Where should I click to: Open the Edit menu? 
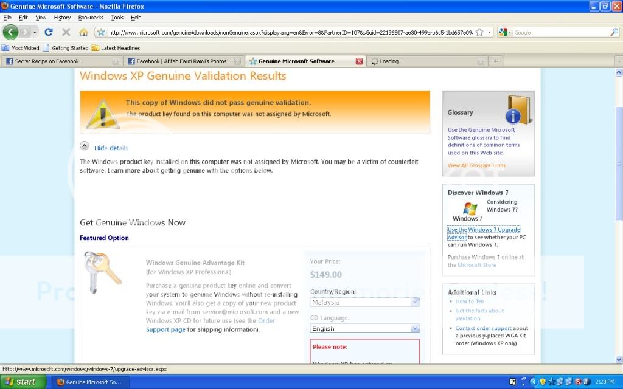[24, 18]
